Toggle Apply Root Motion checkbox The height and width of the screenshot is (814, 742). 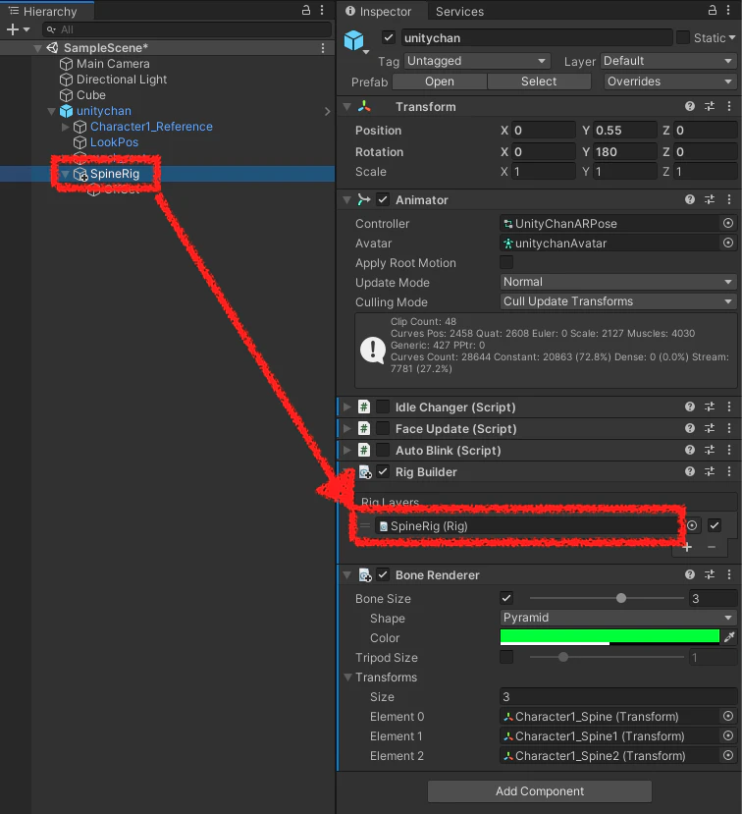coord(506,262)
